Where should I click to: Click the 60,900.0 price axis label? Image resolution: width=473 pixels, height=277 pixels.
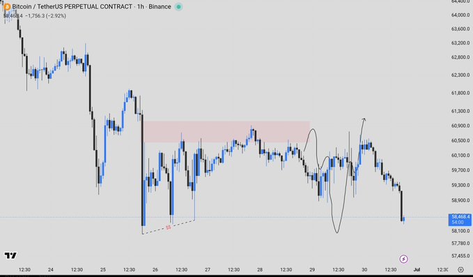460,126
